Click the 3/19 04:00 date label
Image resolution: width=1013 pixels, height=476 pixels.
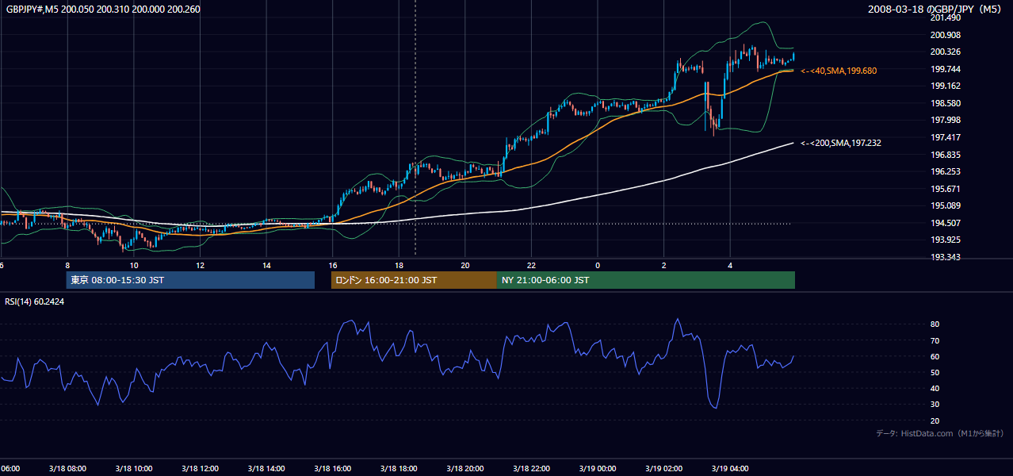pyautogui.click(x=730, y=469)
